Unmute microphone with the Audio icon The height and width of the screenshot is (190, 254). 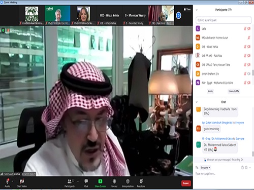(7, 181)
